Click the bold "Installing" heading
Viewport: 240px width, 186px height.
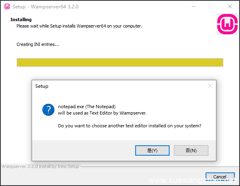point(21,20)
